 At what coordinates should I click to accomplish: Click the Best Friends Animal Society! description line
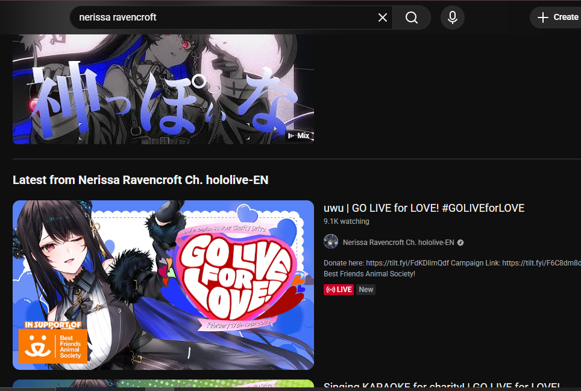tap(369, 274)
